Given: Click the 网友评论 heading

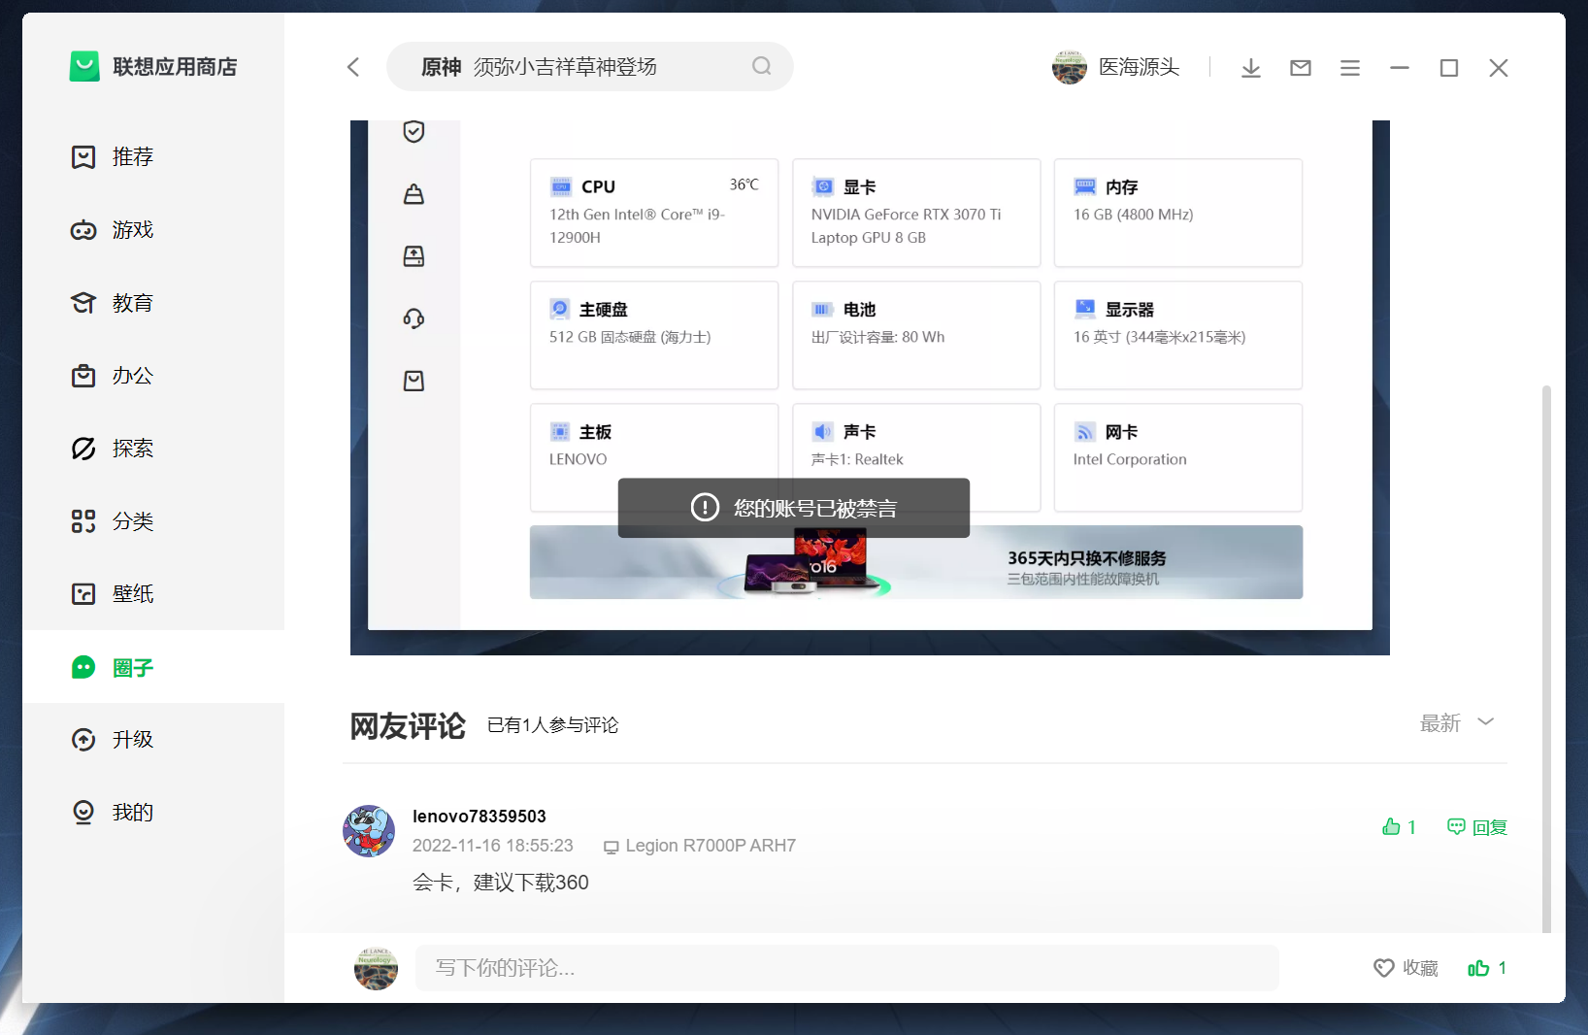Looking at the screenshot, I should [408, 725].
